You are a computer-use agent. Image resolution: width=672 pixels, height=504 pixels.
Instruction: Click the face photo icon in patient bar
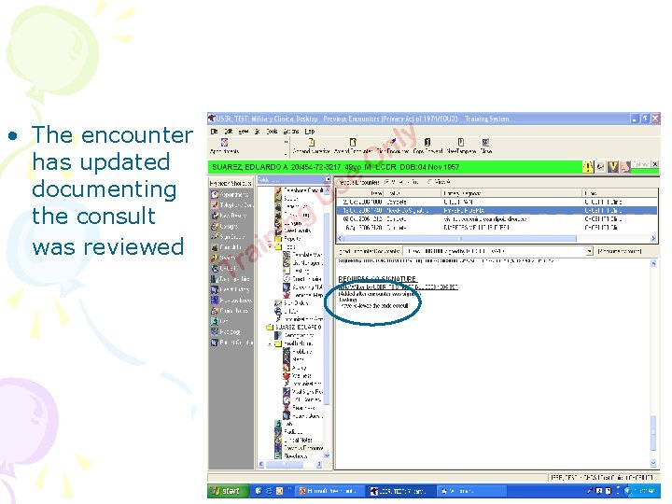click(624, 167)
